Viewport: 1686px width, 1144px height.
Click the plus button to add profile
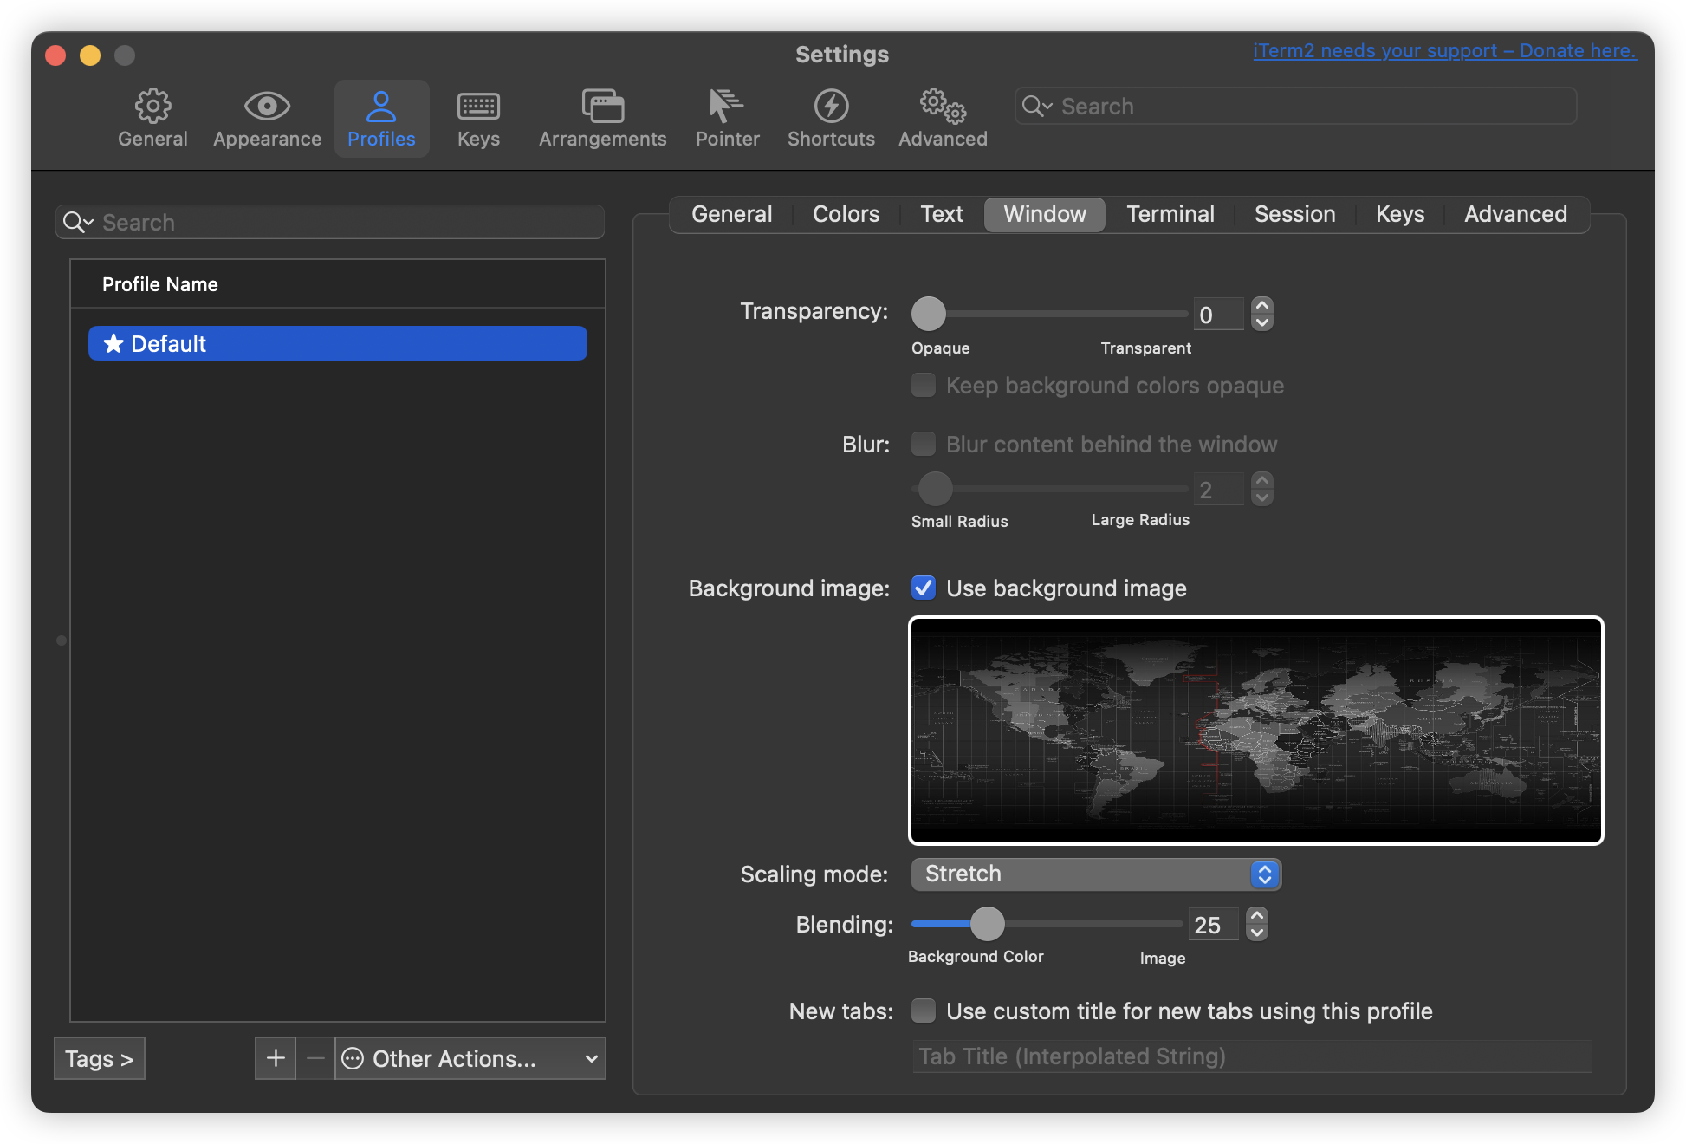click(x=276, y=1058)
